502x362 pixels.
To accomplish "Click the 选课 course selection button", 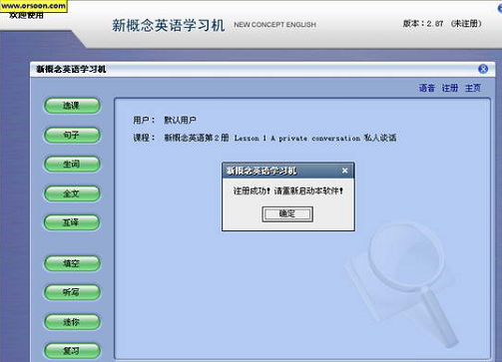I will coord(72,106).
